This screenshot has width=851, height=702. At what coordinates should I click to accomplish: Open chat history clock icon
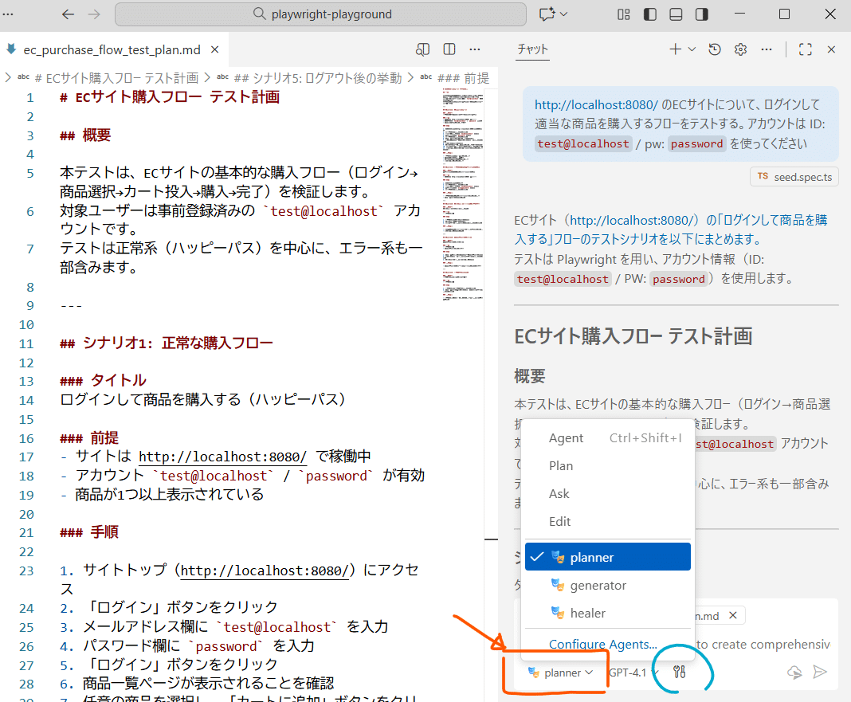715,49
